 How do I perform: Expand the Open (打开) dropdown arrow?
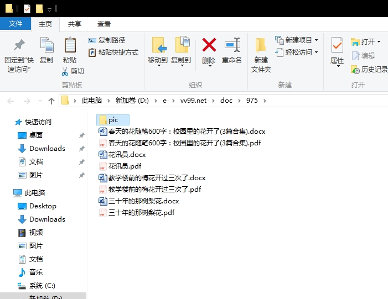pyautogui.click(x=379, y=42)
